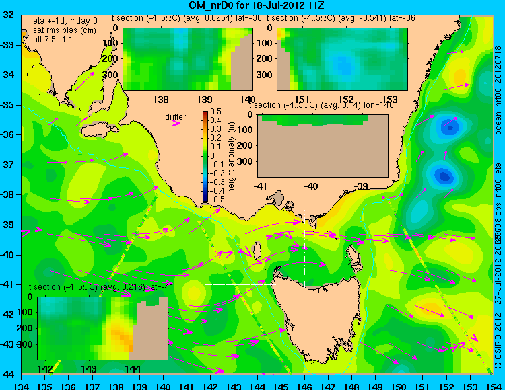The width and height of the screenshot is (505, 390).
Task: Click longitude tick label 134
Action: click(x=22, y=386)
